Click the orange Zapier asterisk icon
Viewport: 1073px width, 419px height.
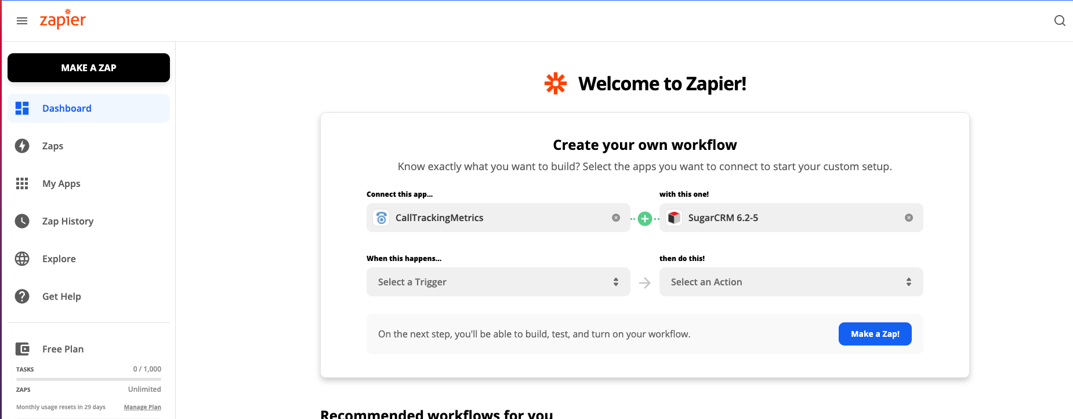click(556, 84)
